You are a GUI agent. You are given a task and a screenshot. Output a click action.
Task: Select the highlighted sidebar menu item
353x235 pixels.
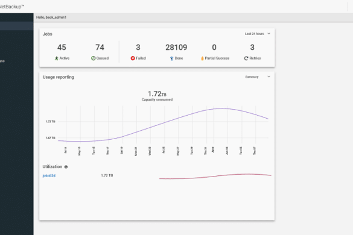(x=17, y=26)
